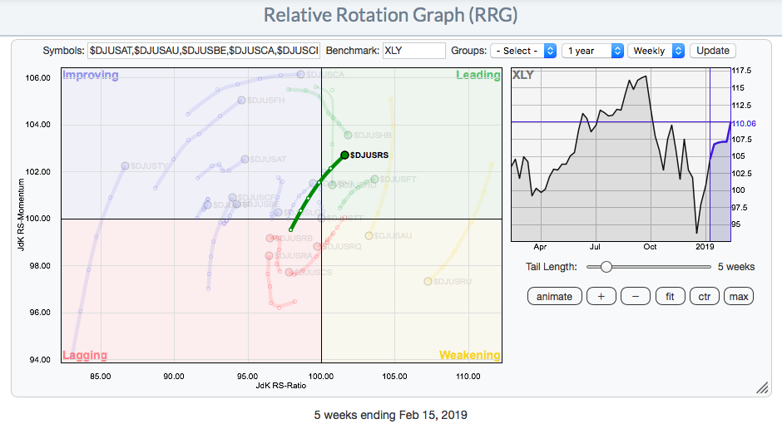Start the animate playback
This screenshot has height=424, width=782.
click(x=554, y=296)
